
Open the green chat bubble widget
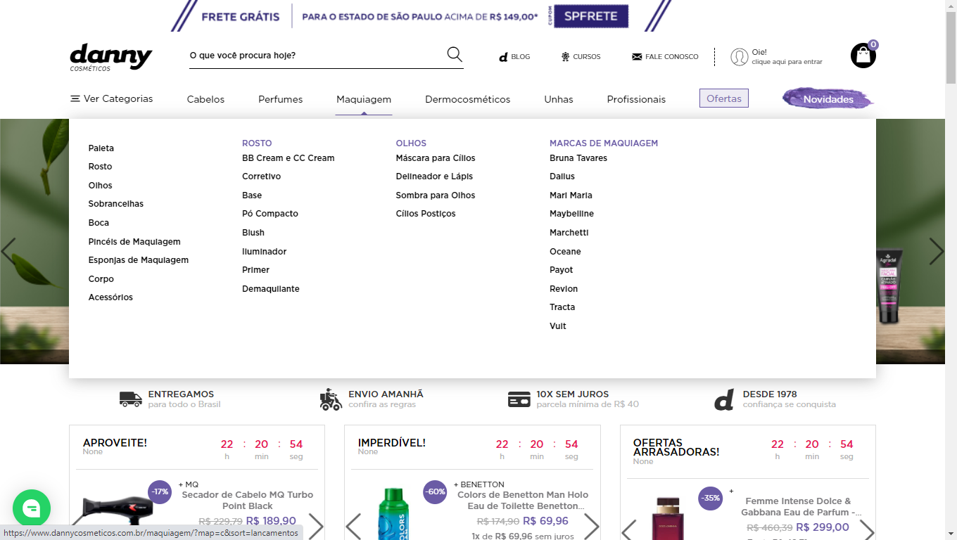click(32, 508)
